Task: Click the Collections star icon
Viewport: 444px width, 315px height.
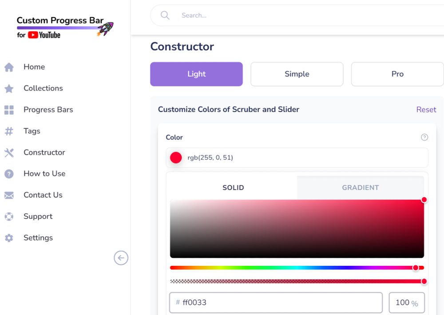Action: point(9,89)
